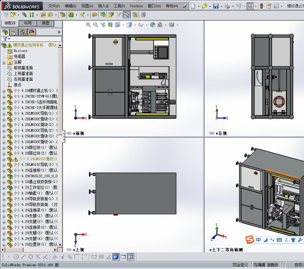
Task: Open the View Orientation dropdown arrow
Action: click(x=123, y=25)
